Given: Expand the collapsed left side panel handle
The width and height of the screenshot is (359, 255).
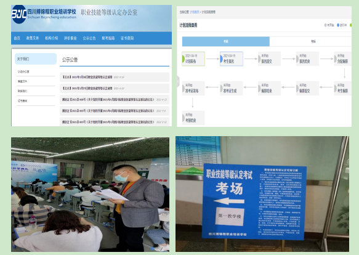Looking at the screenshot, I should tap(178, 81).
